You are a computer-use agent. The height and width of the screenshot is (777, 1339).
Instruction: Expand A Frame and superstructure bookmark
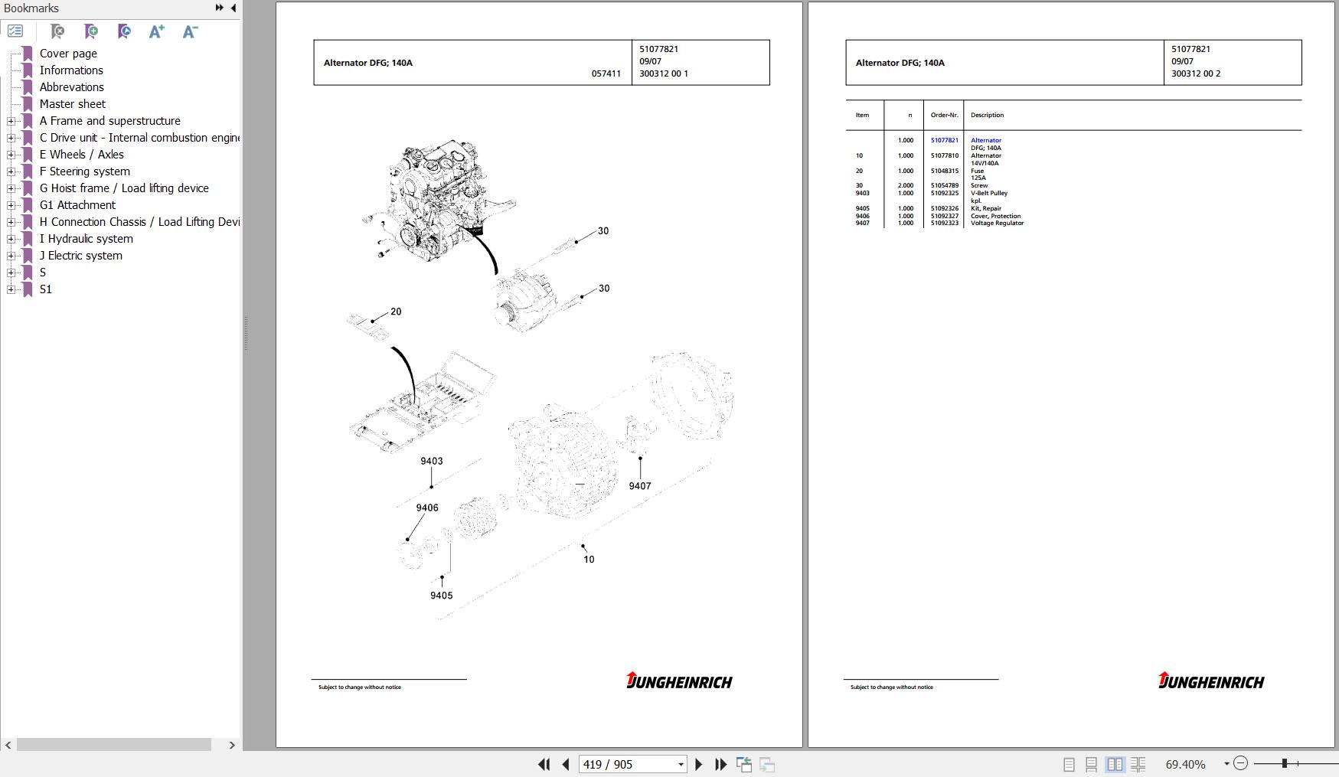coord(11,121)
